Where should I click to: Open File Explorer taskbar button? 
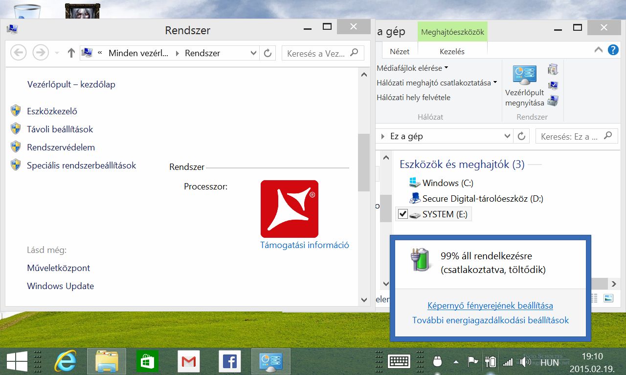click(107, 361)
